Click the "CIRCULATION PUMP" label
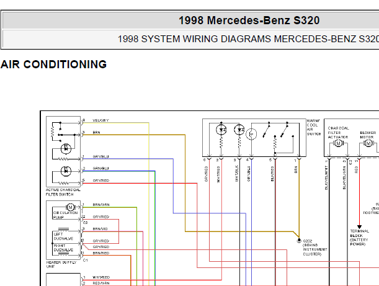Viewport: 379px width, 286px height. click(x=65, y=215)
